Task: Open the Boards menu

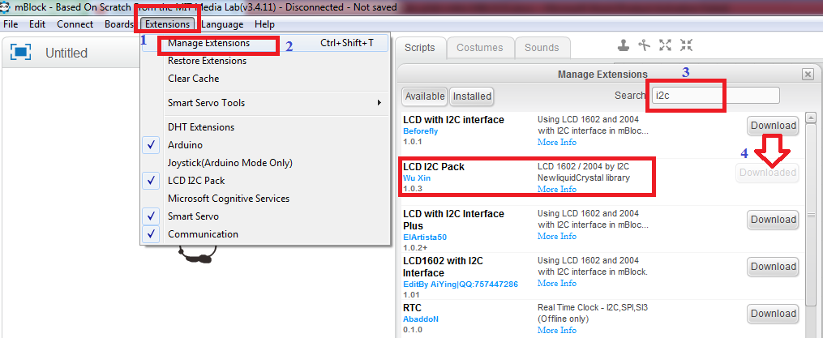Action: [x=119, y=24]
